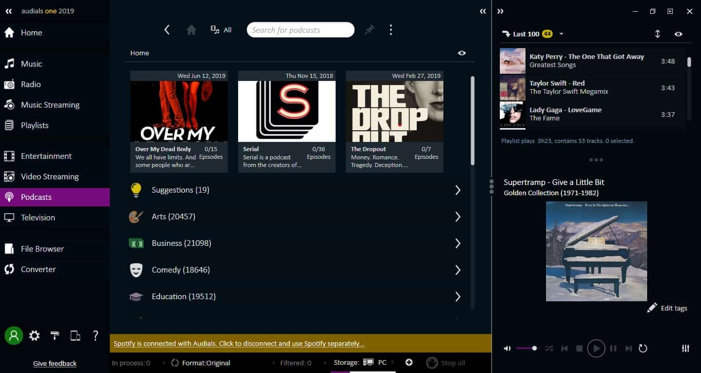Screen dimensions: 701x373
Task: Skip to previous track
Action: (564, 348)
